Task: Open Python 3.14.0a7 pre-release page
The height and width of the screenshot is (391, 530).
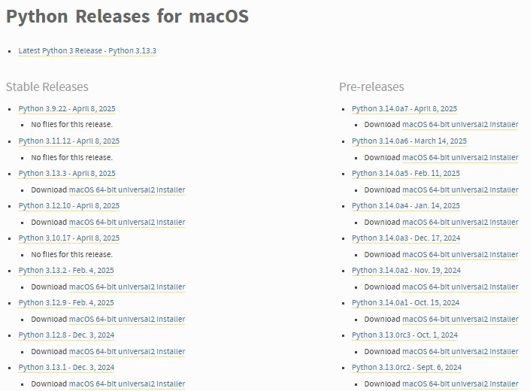Action: point(404,109)
